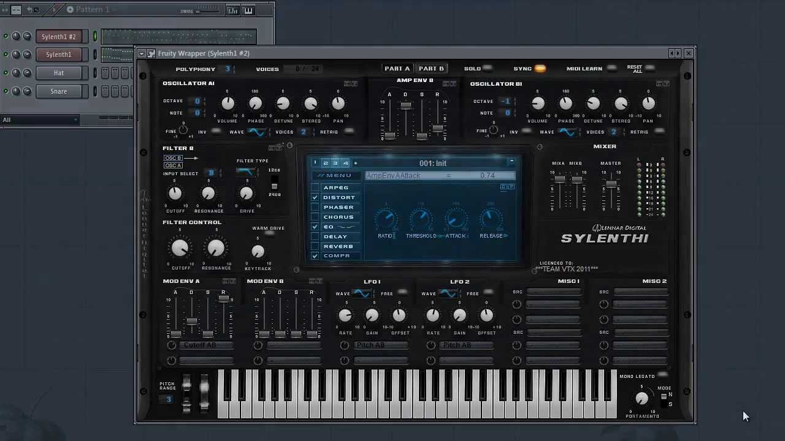The image size is (785, 441).
Task: Open keyboard editor in step sequencer
Action: point(248,10)
